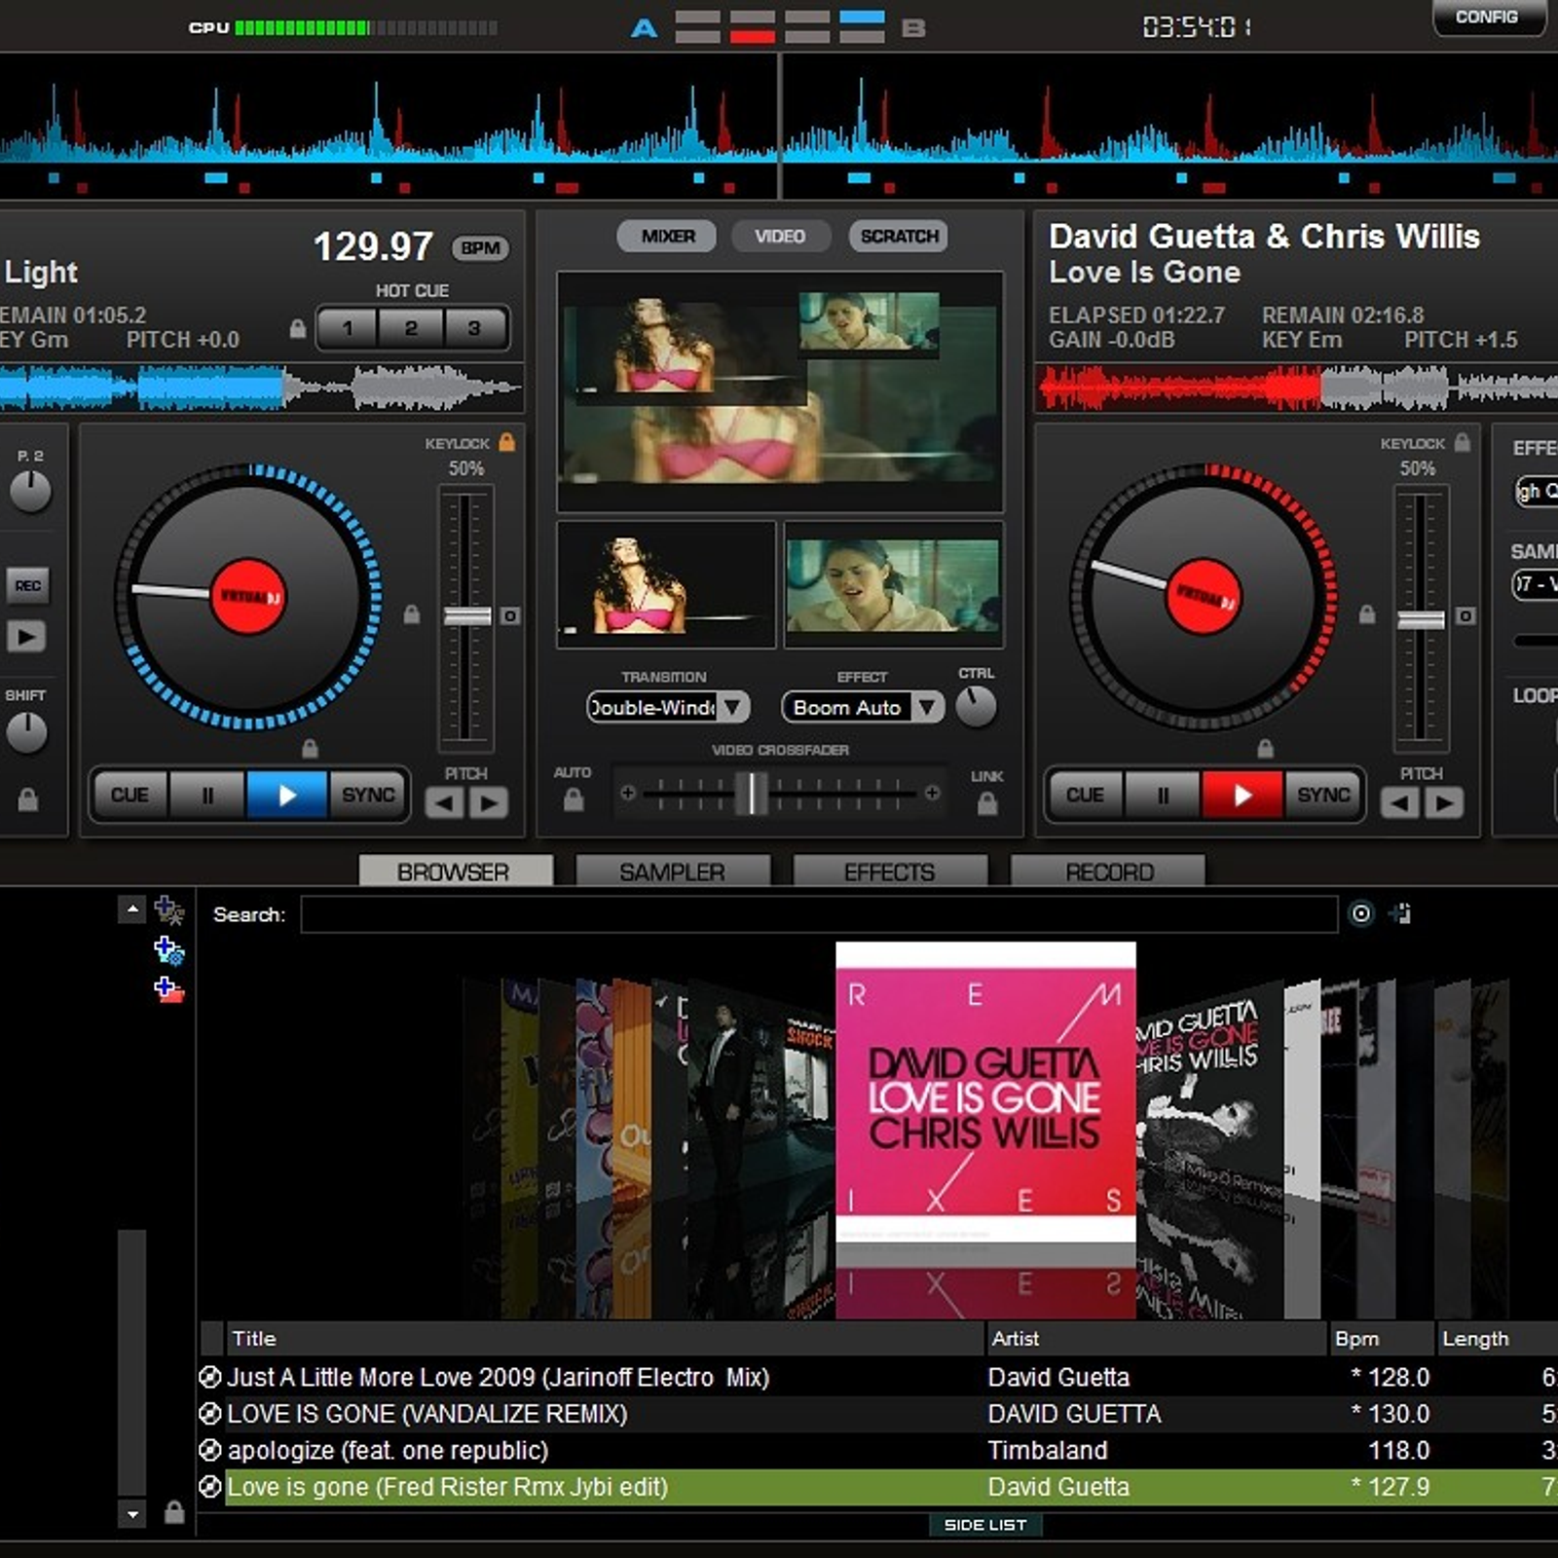Click the SHIFT knob
Viewport: 1558px width, 1558px height.
click(26, 733)
